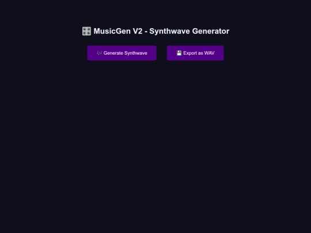Viewport: 311px width, 233px height.
Task: Click the floppy disk icon on Export button
Action: click(179, 53)
